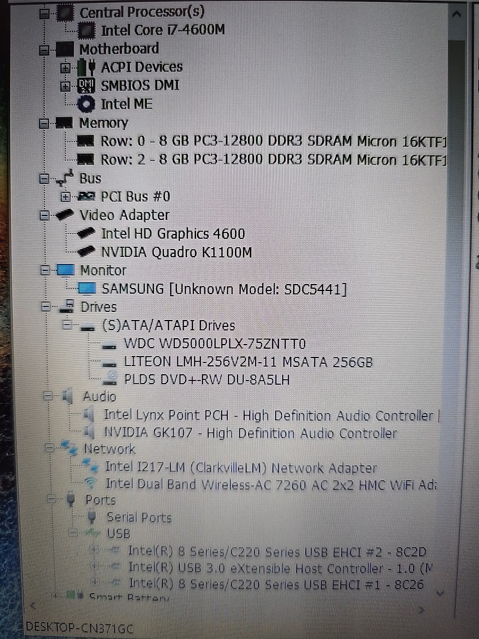Click the Ports plug icon
This screenshot has width=479, height=639.
click(71, 500)
